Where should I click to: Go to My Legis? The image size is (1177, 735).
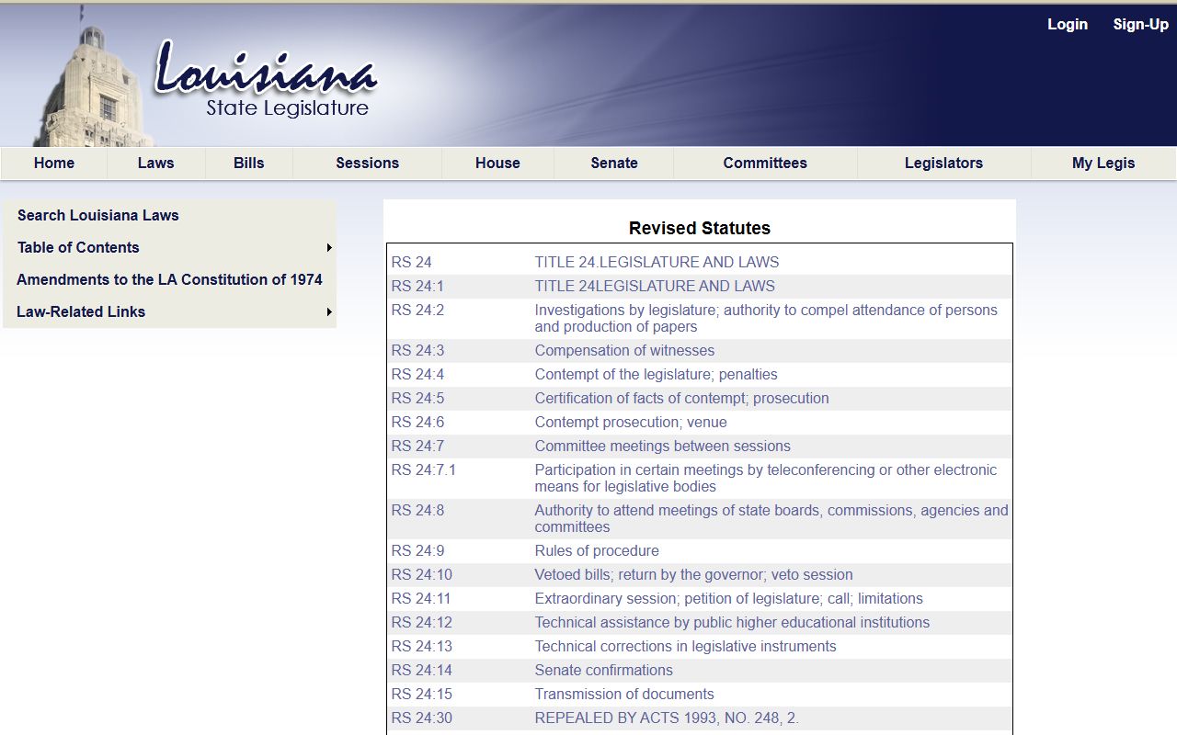[x=1103, y=163]
